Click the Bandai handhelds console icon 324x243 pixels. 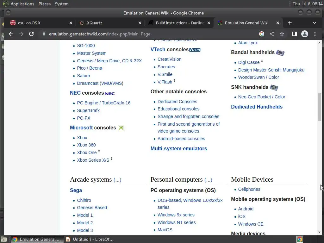[x=280, y=53]
